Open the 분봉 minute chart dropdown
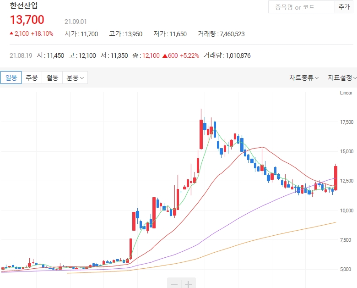The width and height of the screenshot is (357, 288). tap(75, 78)
